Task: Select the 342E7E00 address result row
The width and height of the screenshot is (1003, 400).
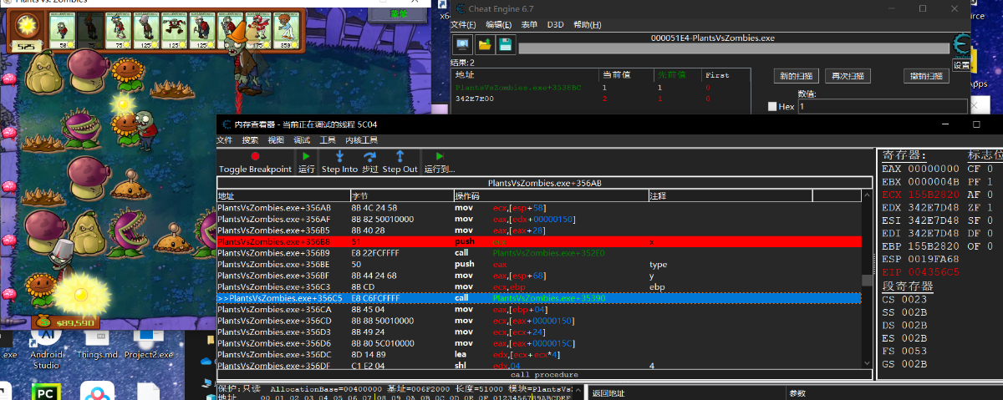Action: (x=600, y=99)
